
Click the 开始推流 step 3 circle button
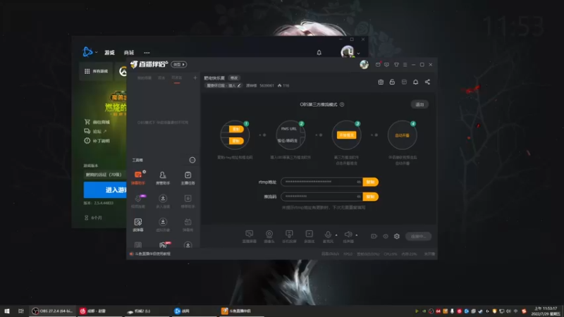346,135
